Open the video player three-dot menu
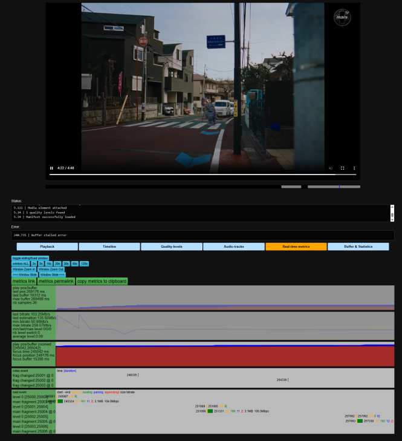 (x=354, y=168)
